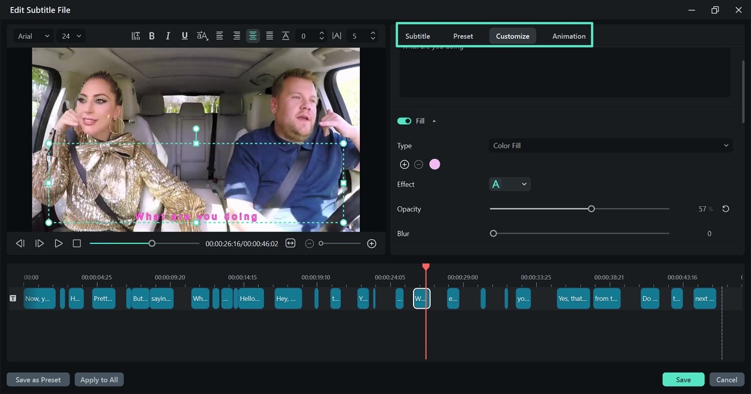Change the font from Arial
Screen dimensions: 751x394
33,35
